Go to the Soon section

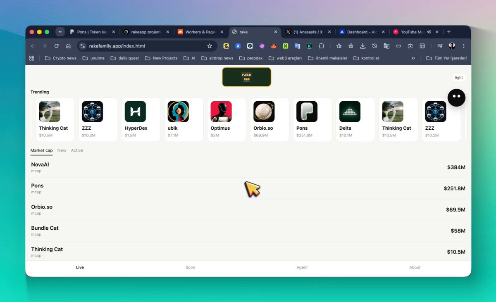point(190,267)
